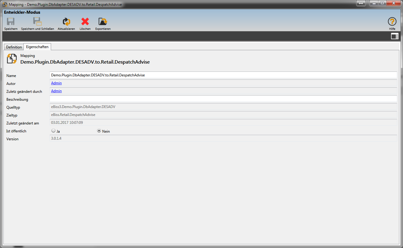Click the double-arrow title bar button
This screenshot has height=248, width=403.
tap(360, 3)
